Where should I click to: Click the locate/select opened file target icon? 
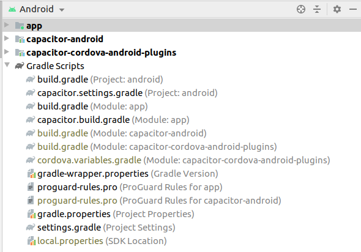click(x=301, y=9)
